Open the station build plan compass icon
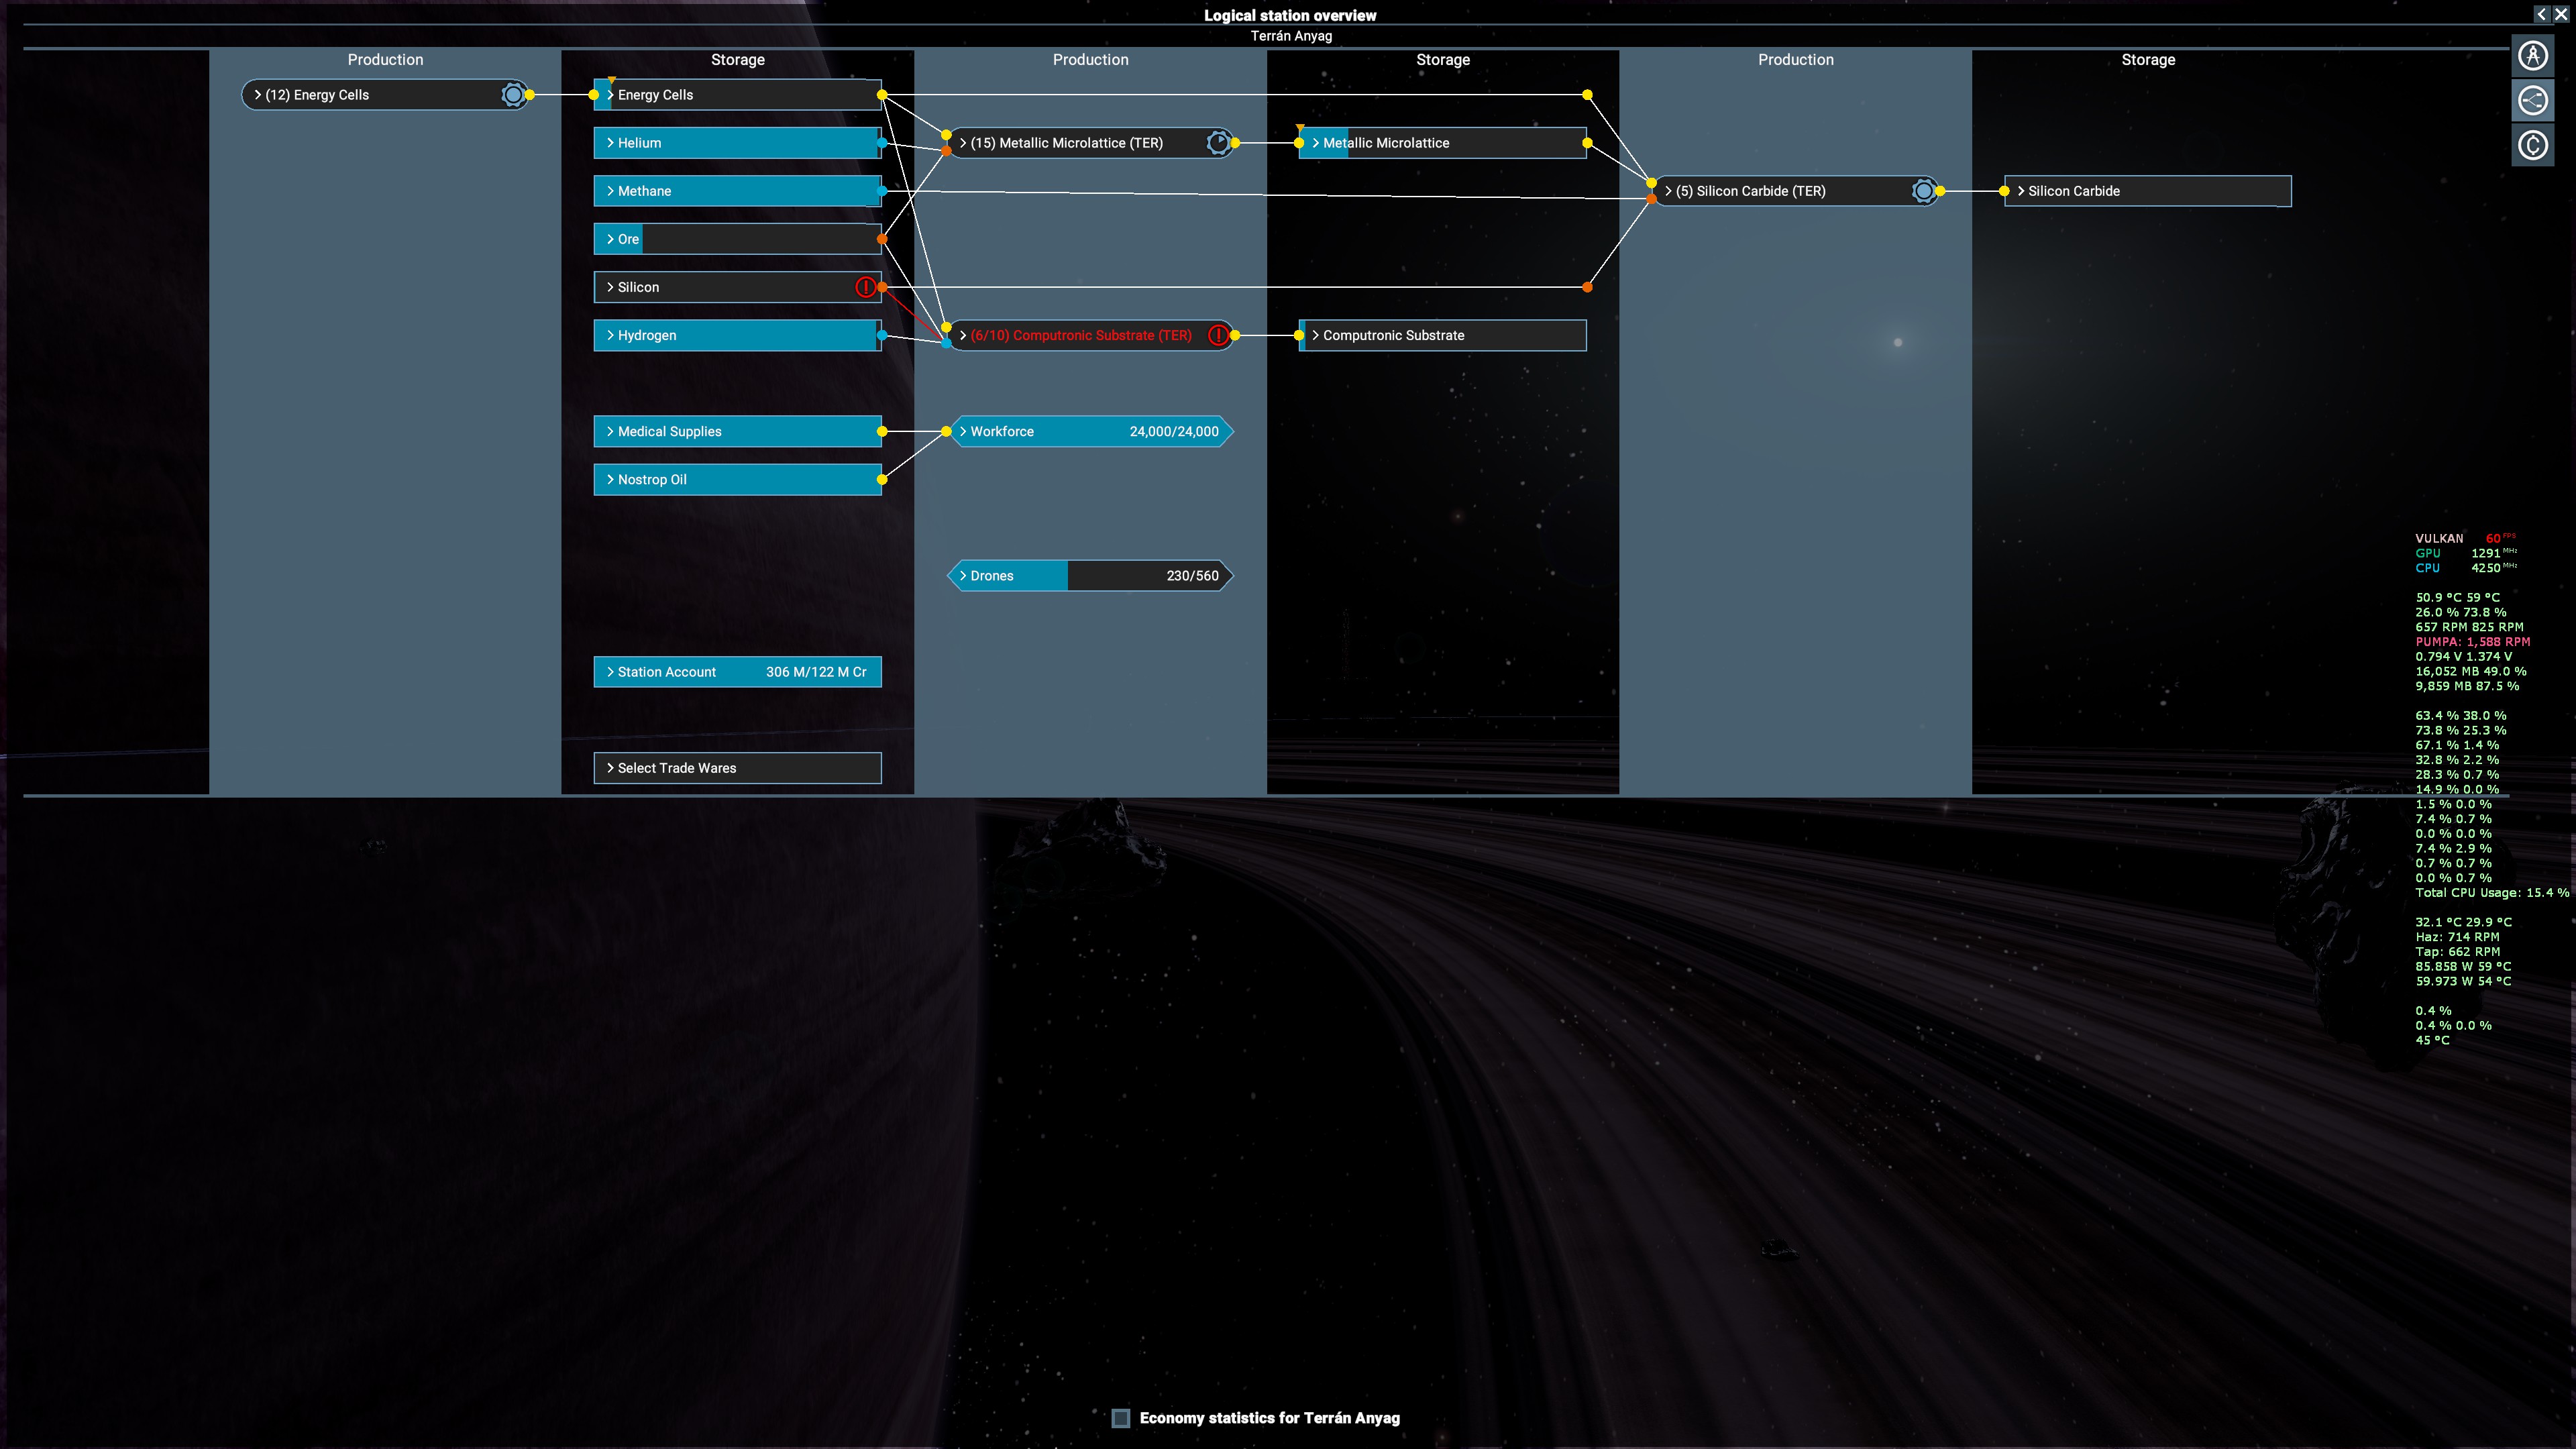 (2532, 56)
